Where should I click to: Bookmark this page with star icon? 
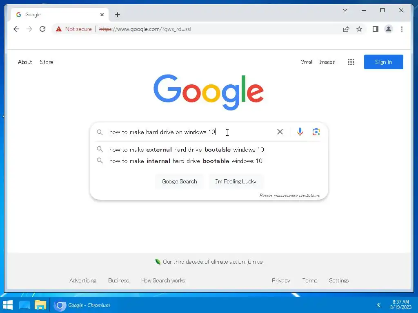[359, 29]
